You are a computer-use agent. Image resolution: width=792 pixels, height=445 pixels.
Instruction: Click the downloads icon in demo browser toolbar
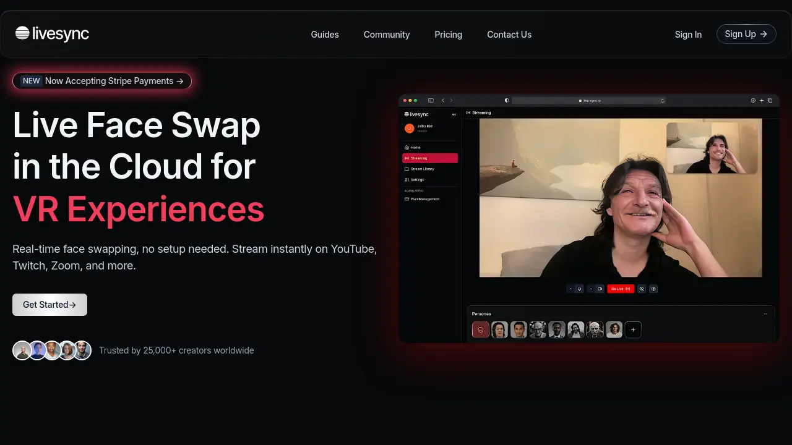pos(753,100)
